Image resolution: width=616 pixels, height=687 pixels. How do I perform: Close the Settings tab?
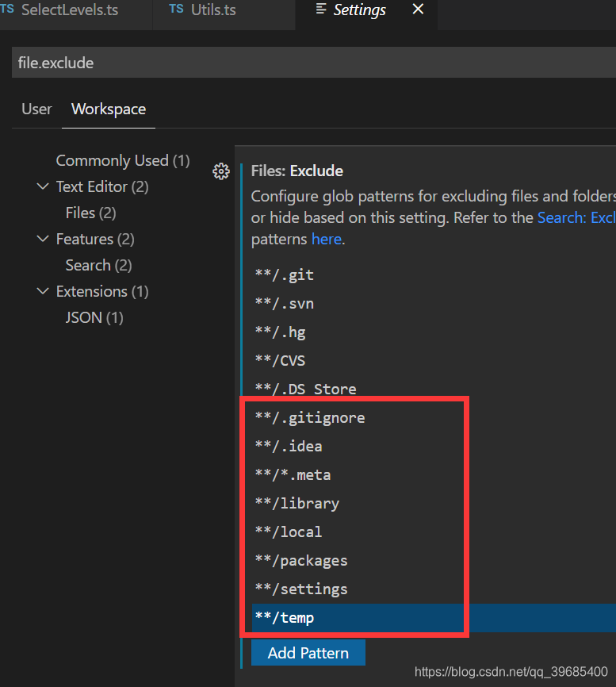[x=419, y=10]
